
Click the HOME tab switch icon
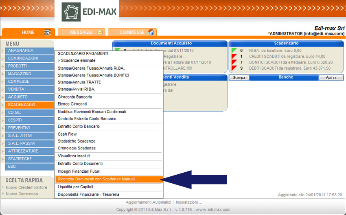pos(48,32)
